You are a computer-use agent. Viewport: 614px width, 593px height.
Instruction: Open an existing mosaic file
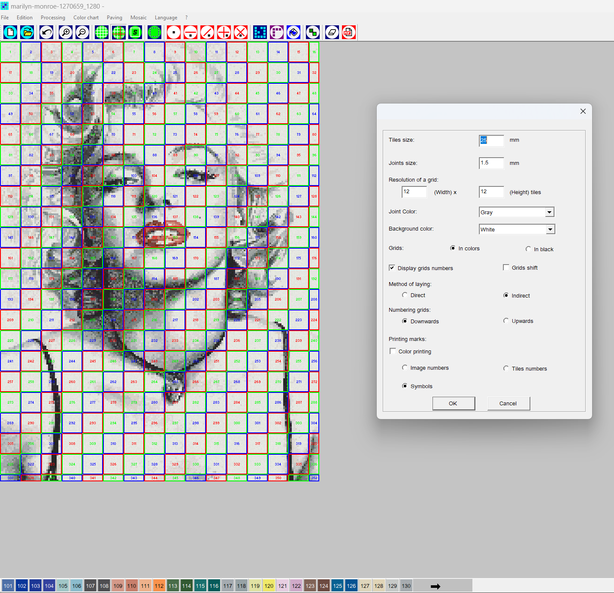[x=27, y=32]
